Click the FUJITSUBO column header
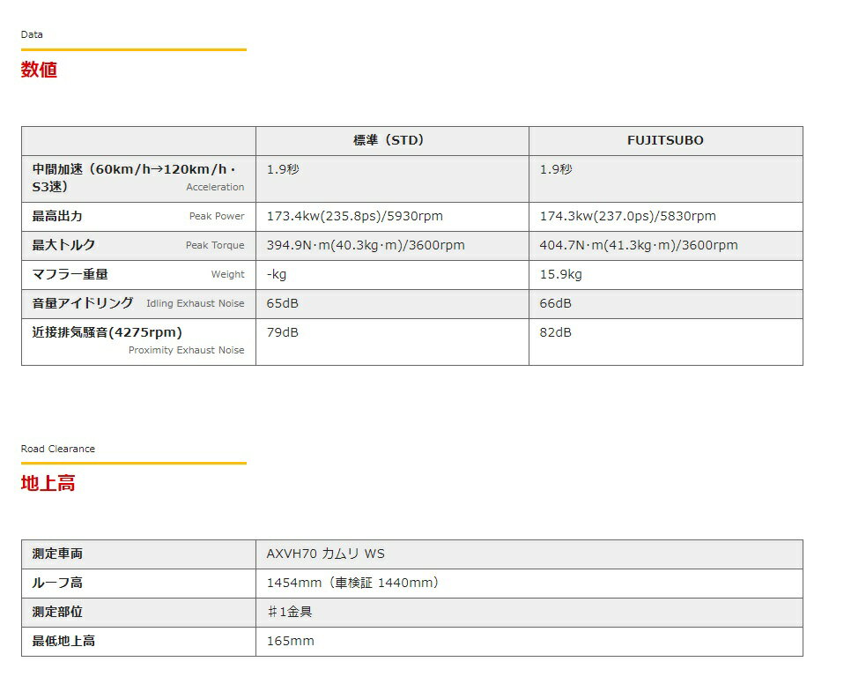This screenshot has height=684, width=866. [x=665, y=140]
